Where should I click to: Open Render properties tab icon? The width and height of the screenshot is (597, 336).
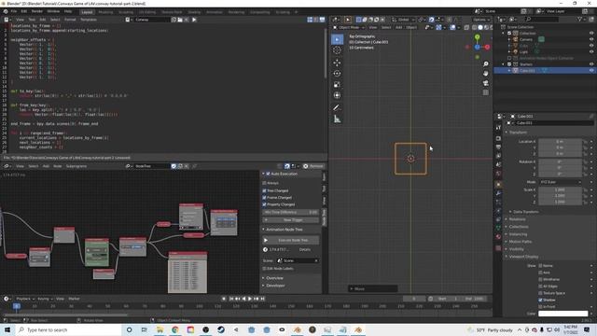[x=498, y=138]
